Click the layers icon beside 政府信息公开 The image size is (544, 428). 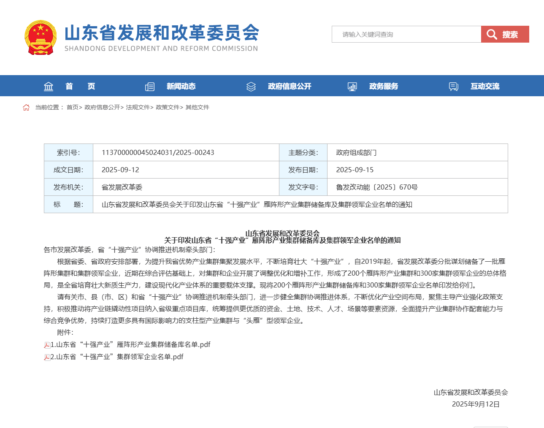(x=251, y=87)
